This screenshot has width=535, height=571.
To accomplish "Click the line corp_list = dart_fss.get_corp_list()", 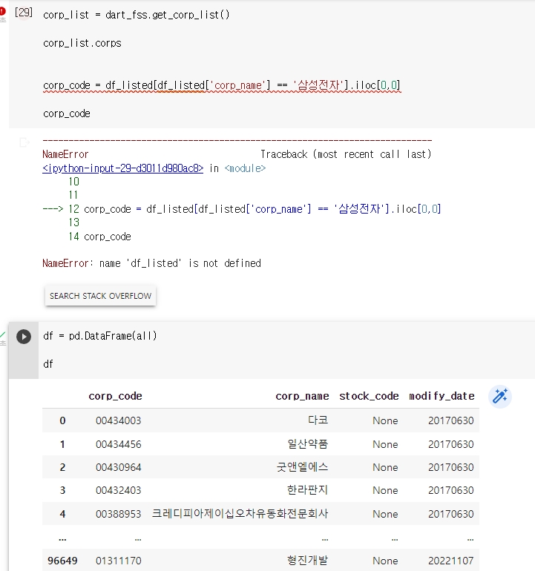I will pos(137,15).
